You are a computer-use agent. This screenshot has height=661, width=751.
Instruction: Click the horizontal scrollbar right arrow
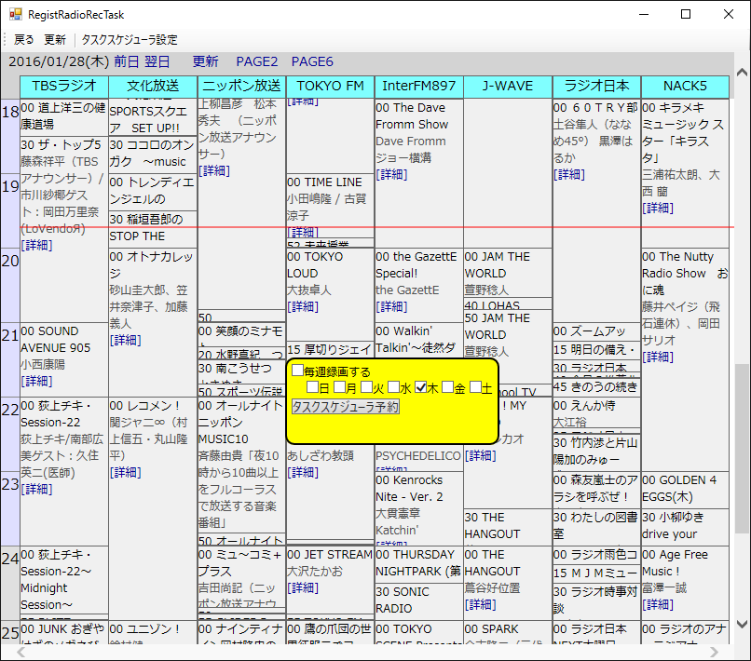pos(714,652)
